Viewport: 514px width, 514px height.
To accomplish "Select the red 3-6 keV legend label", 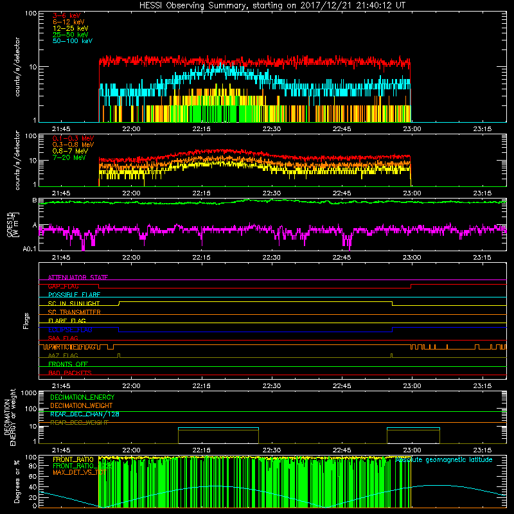I will click(67, 15).
